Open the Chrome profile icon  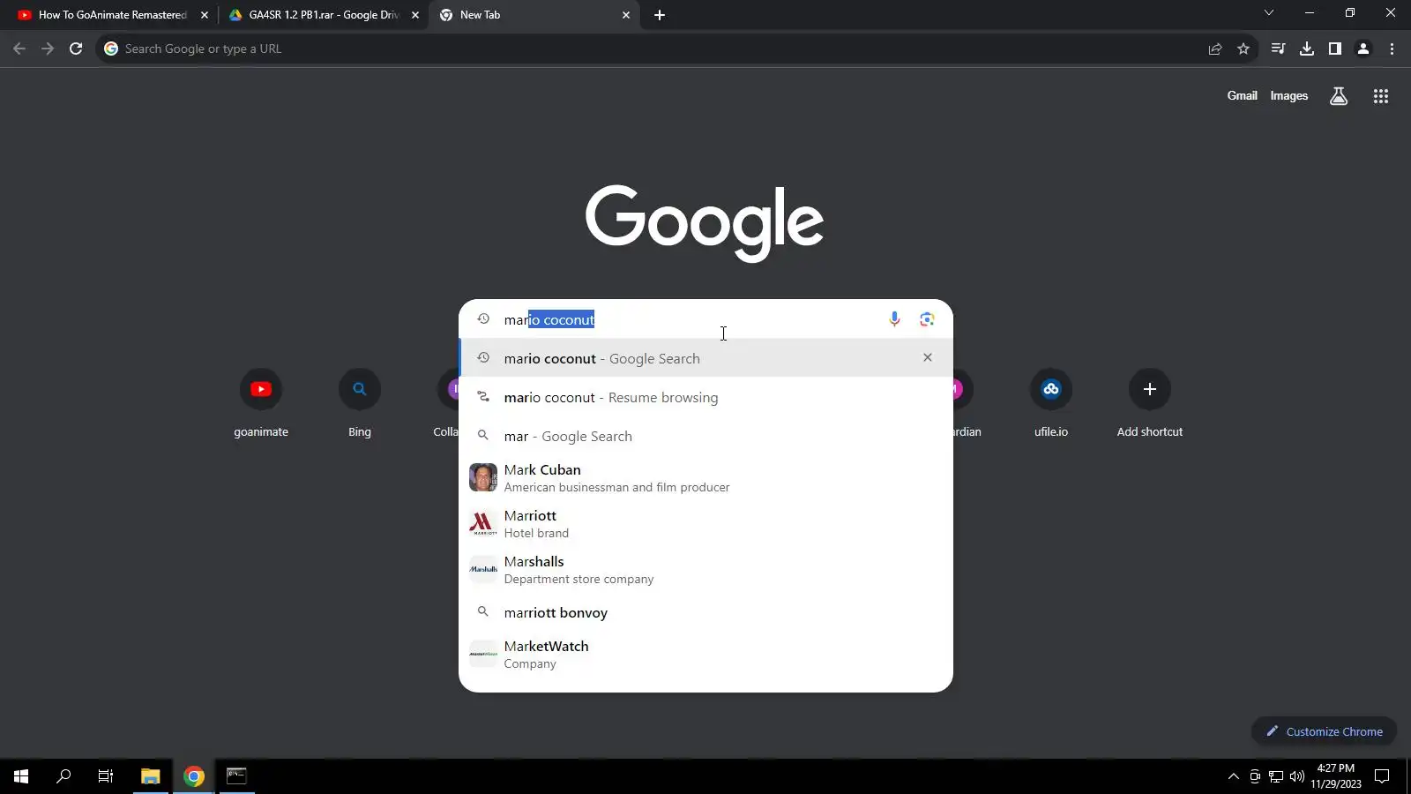(x=1363, y=49)
